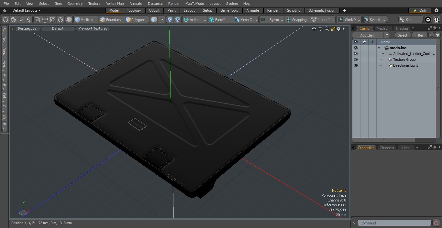442x228 pixels.
Task: Open the MaxToModo menu
Action: point(194,4)
